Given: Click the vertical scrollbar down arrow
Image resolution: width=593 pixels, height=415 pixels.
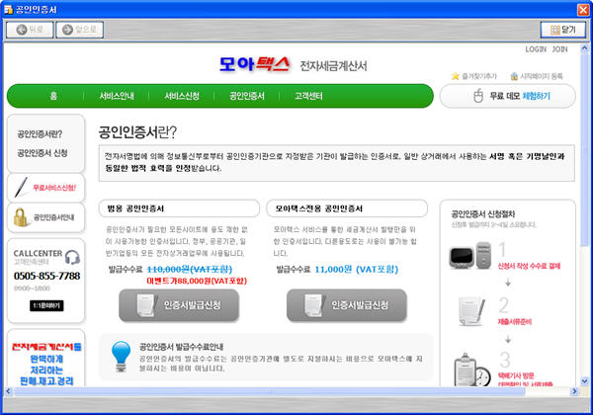Looking at the screenshot, I should coord(584,381).
